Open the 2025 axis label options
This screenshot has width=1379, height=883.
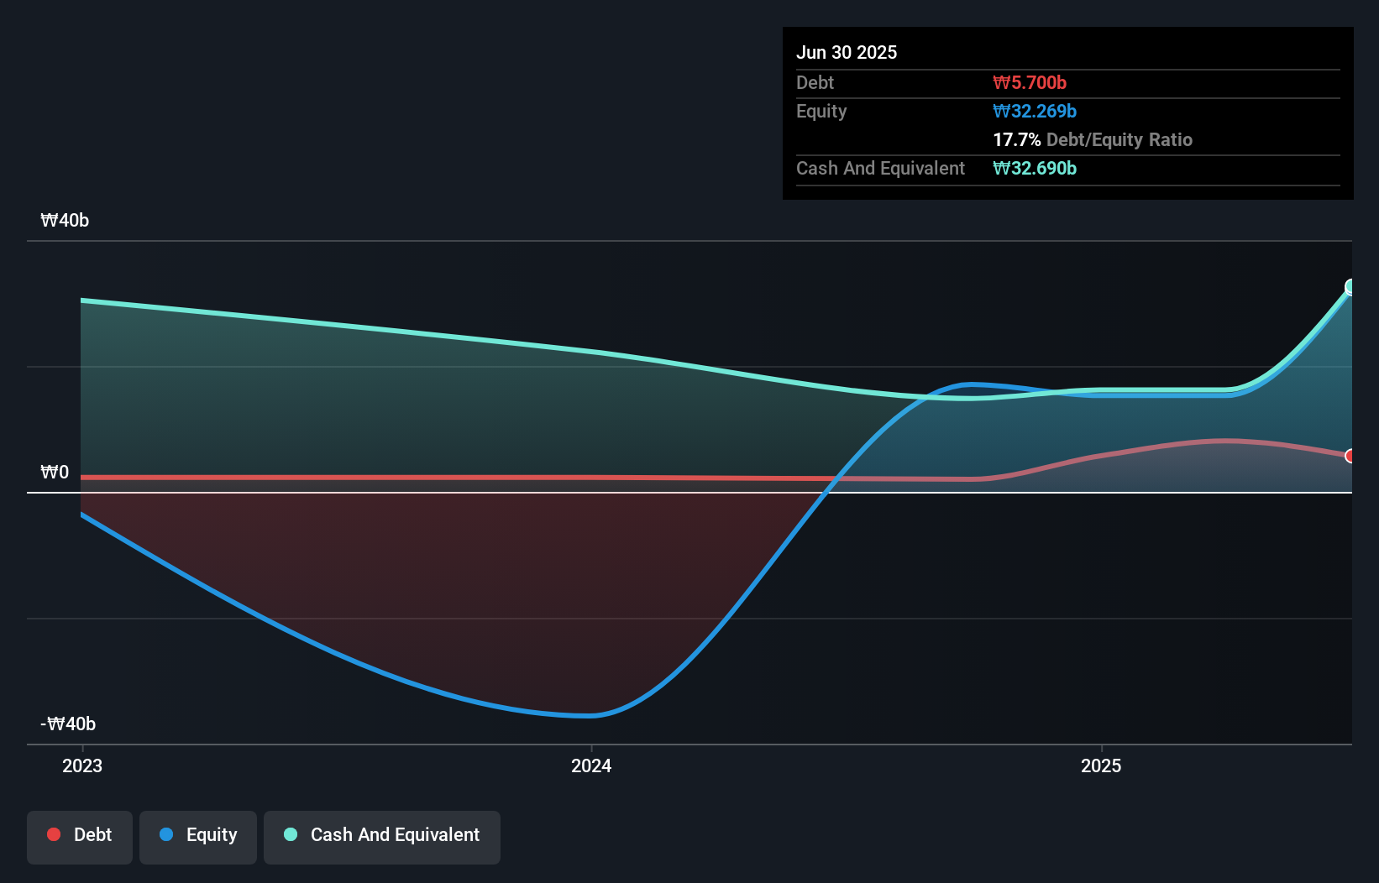pos(1103,765)
